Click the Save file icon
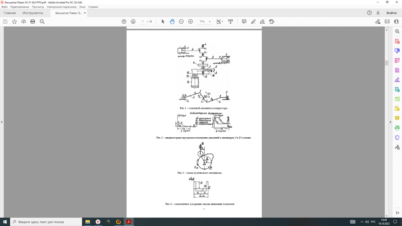The width and height of the screenshot is (402, 226). (x=5, y=22)
